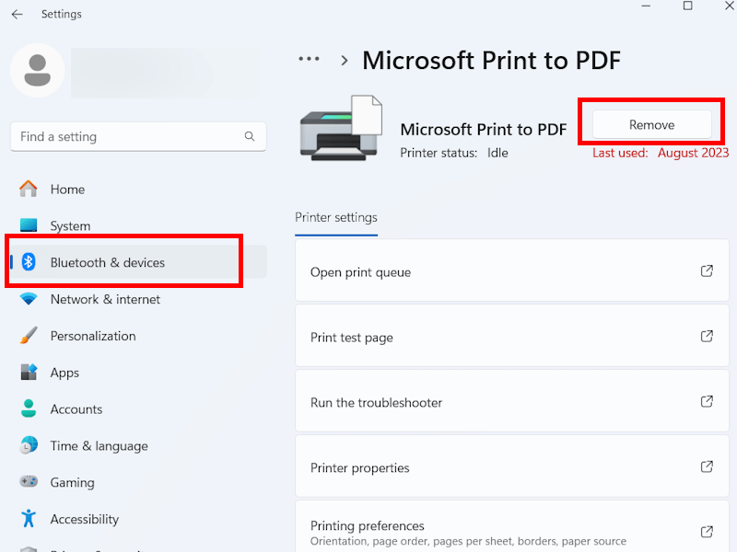Click the Bluetooth & devices icon
The height and width of the screenshot is (552, 737).
(28, 261)
